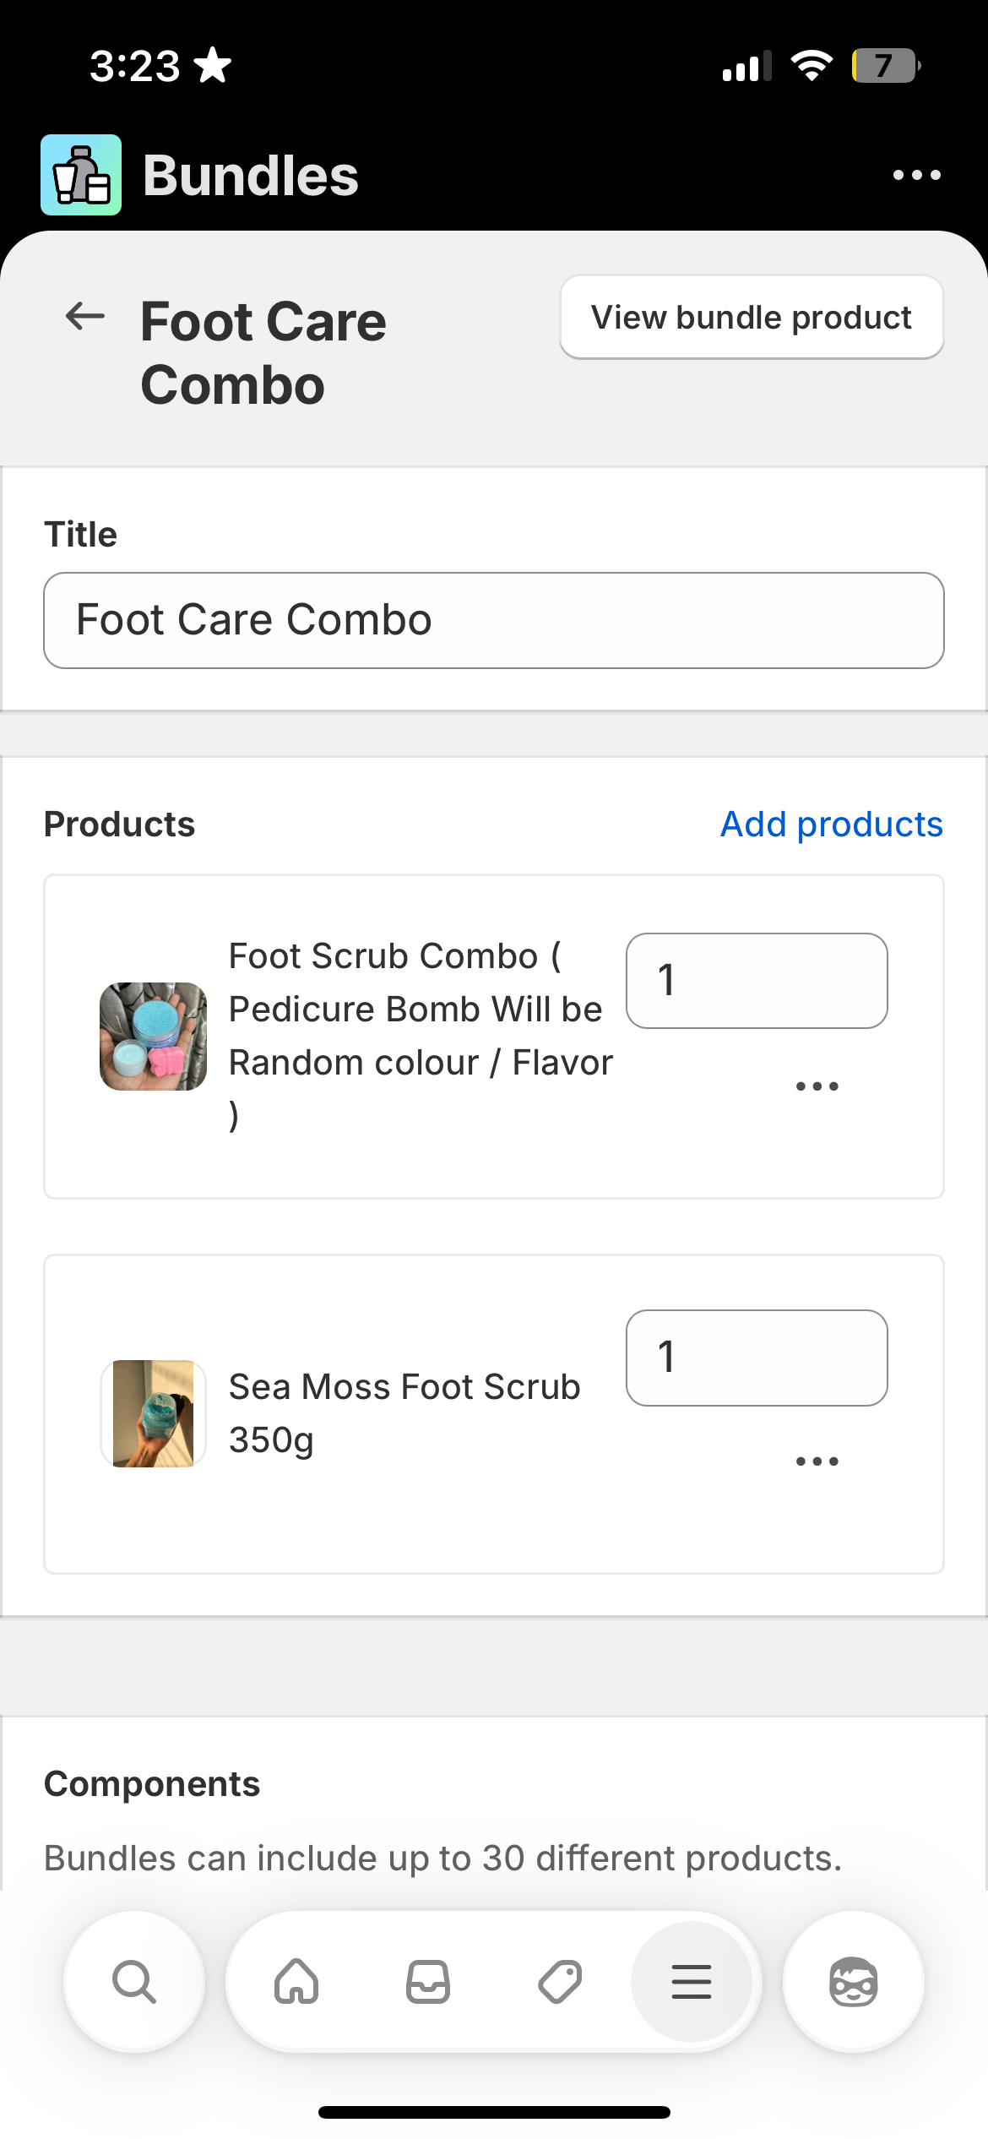Open search from the bottom navigation
This screenshot has width=988, height=2139.
[133, 1982]
